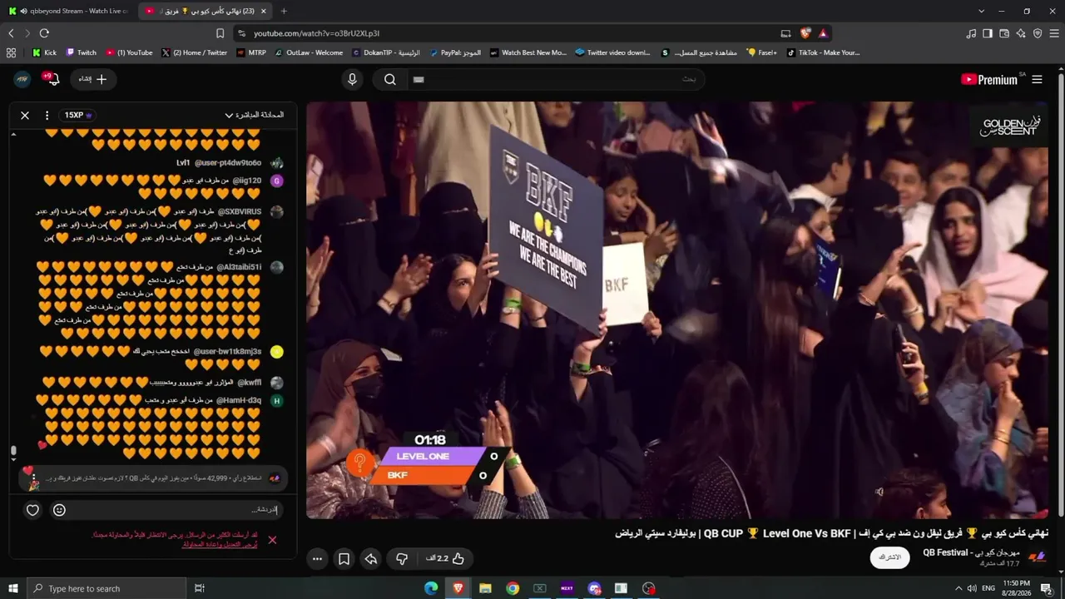
Task: Send a heart reaction in chat
Action: (x=32, y=510)
